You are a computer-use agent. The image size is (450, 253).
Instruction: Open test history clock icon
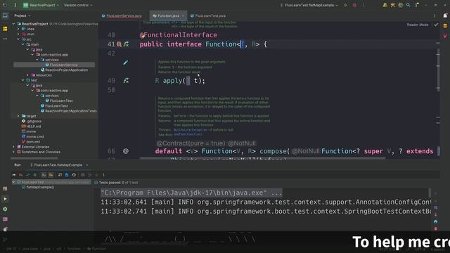(x=74, y=175)
